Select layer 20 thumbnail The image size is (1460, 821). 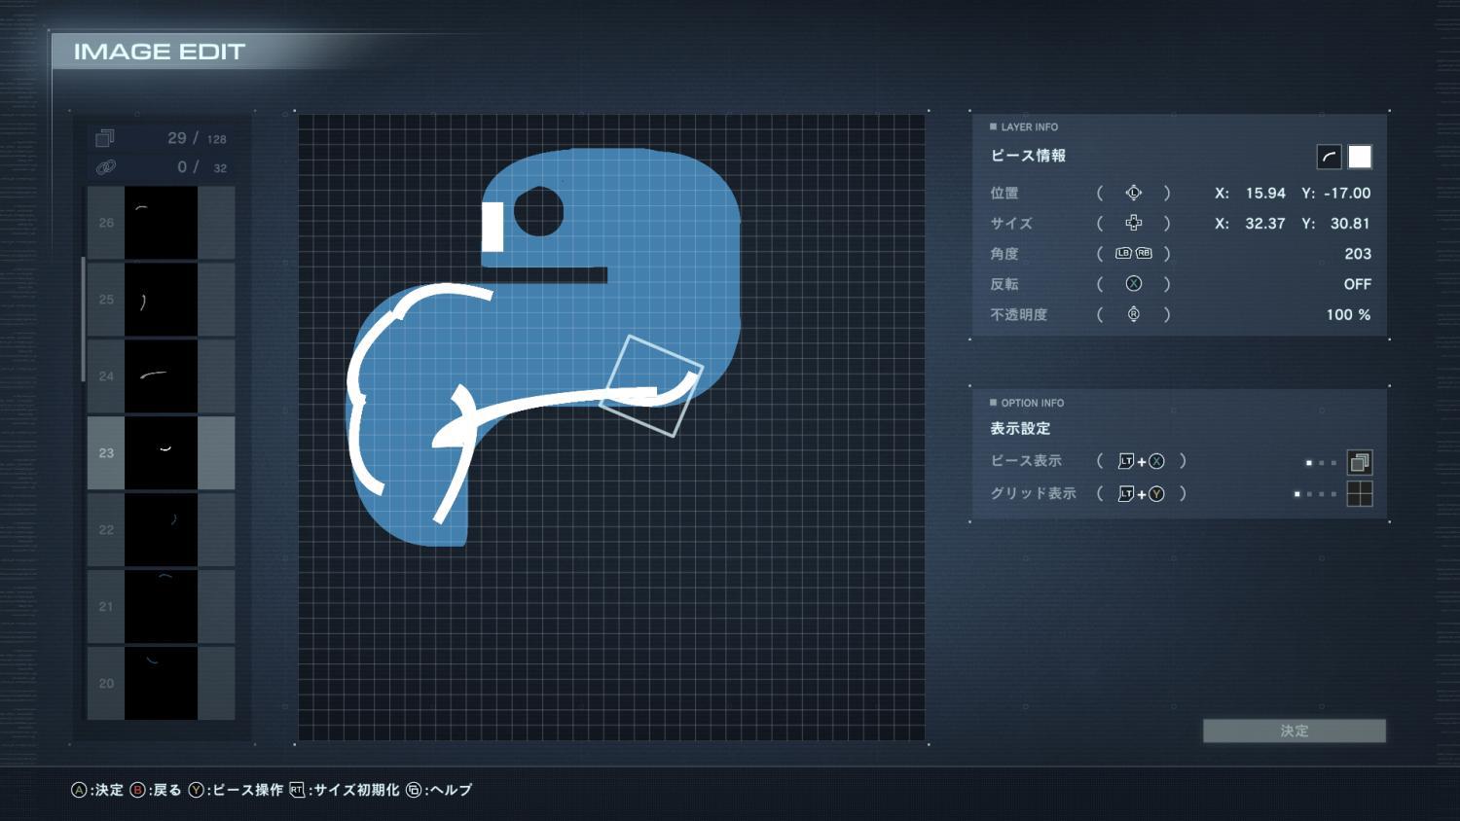click(x=161, y=684)
